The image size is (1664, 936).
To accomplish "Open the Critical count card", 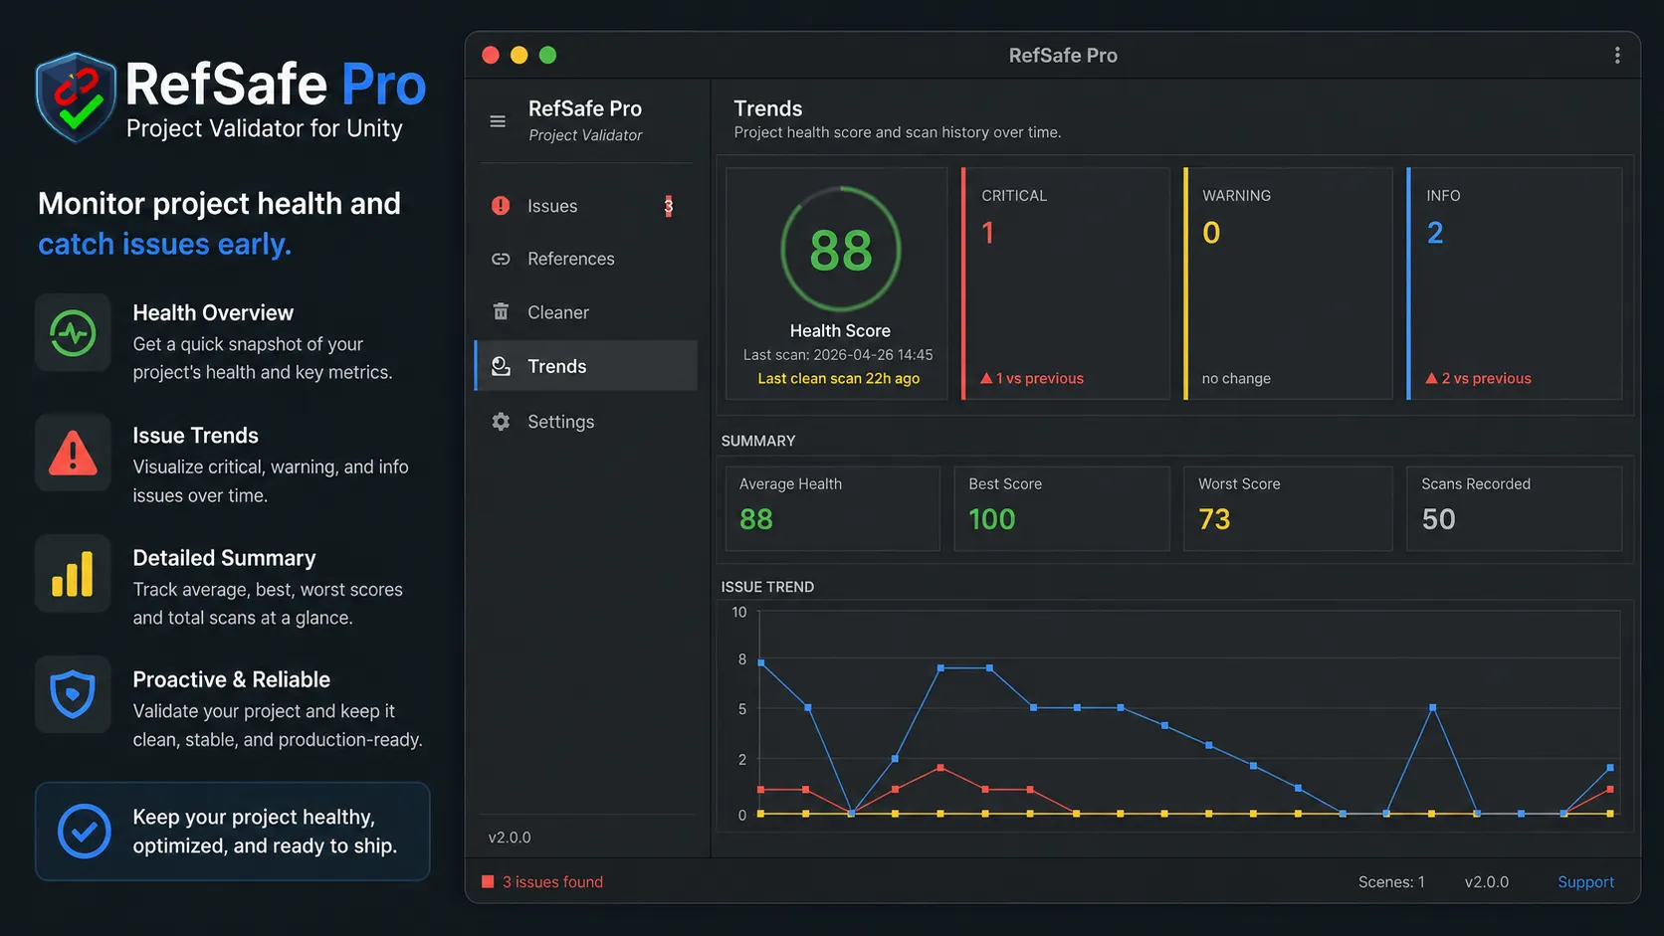I will click(x=1065, y=283).
